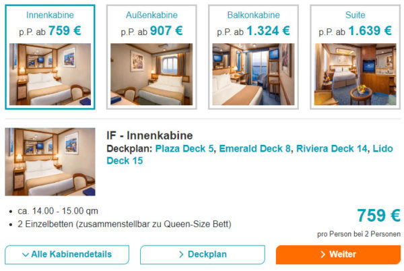Open the Lido Deck 15 link
The height and width of the screenshot is (271, 404).
click(125, 160)
